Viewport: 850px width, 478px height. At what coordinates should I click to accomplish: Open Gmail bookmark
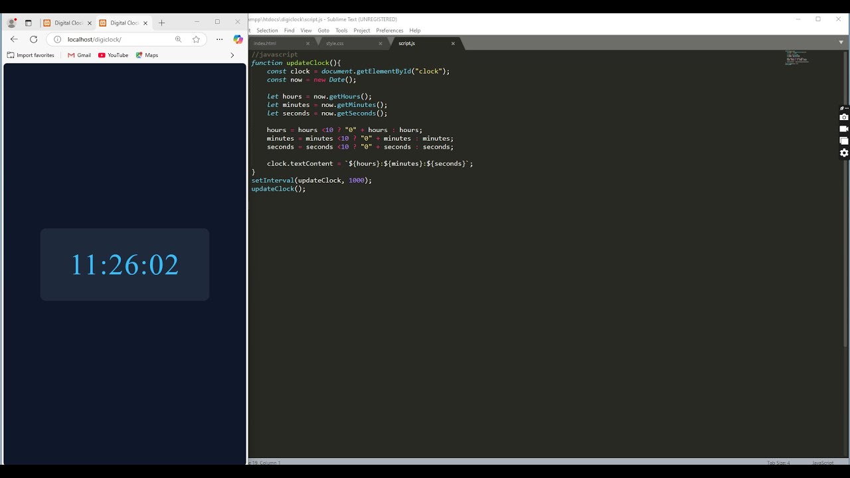point(79,55)
